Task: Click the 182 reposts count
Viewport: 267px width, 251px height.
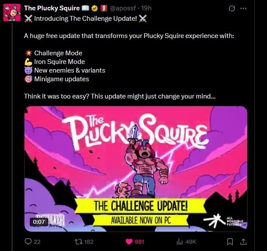Action: tap(89, 241)
